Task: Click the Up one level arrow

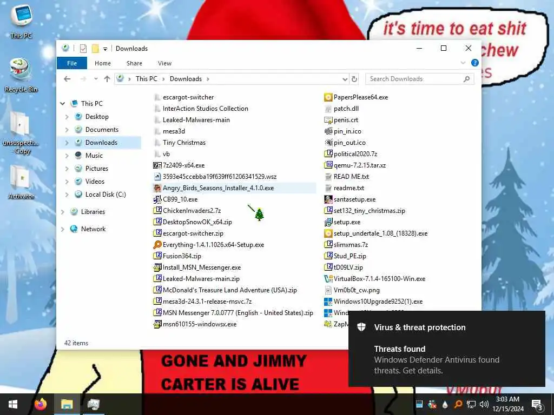Action: tap(107, 79)
